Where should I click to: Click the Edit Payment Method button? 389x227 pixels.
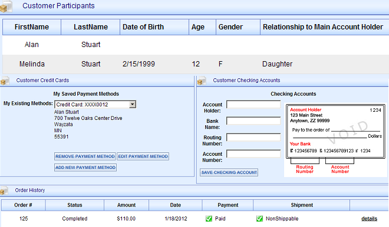143,156
